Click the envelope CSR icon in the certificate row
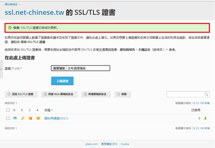Image resolution: width=215 pixels, height=148 pixels. coord(15,118)
